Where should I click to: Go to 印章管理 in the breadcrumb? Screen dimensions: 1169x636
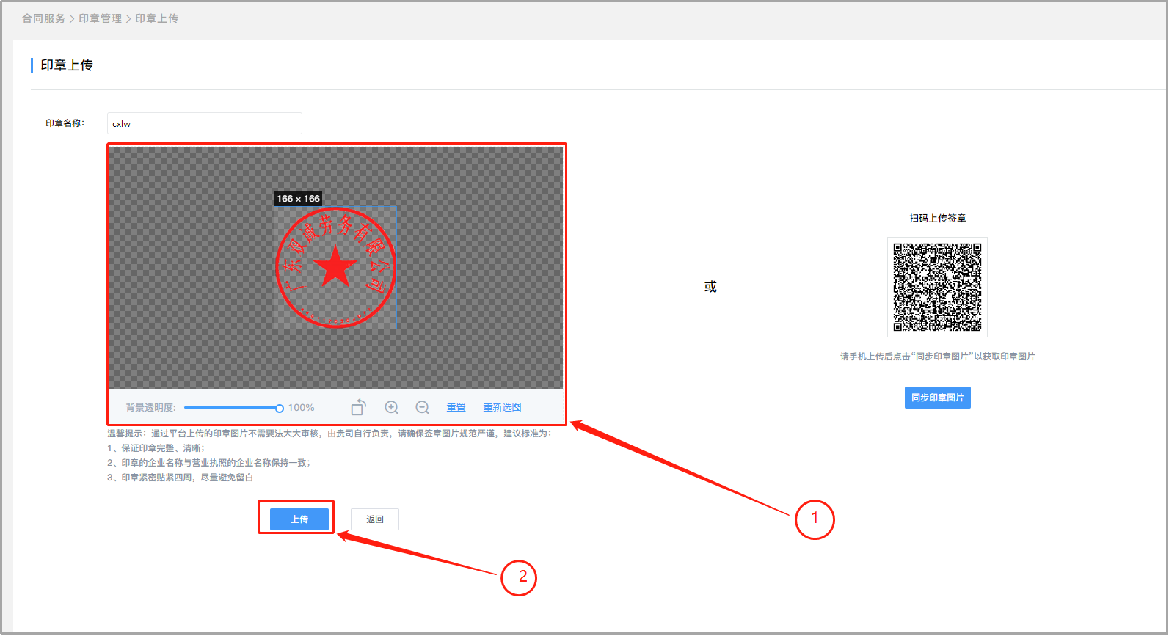pyautogui.click(x=100, y=18)
